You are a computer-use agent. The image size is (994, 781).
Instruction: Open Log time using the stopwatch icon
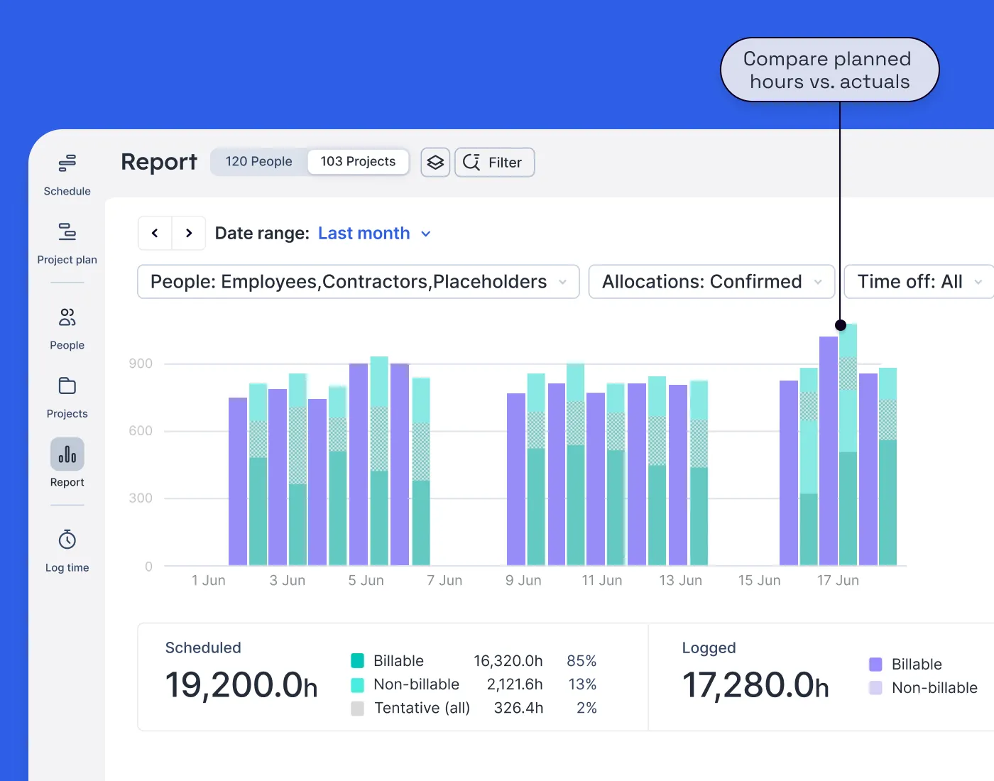pos(66,540)
